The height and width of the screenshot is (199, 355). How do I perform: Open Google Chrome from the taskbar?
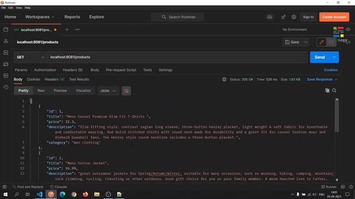pyautogui.click(x=74, y=194)
